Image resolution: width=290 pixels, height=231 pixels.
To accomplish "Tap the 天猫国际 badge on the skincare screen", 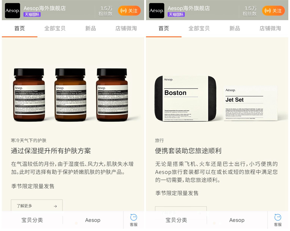I will [32, 15].
